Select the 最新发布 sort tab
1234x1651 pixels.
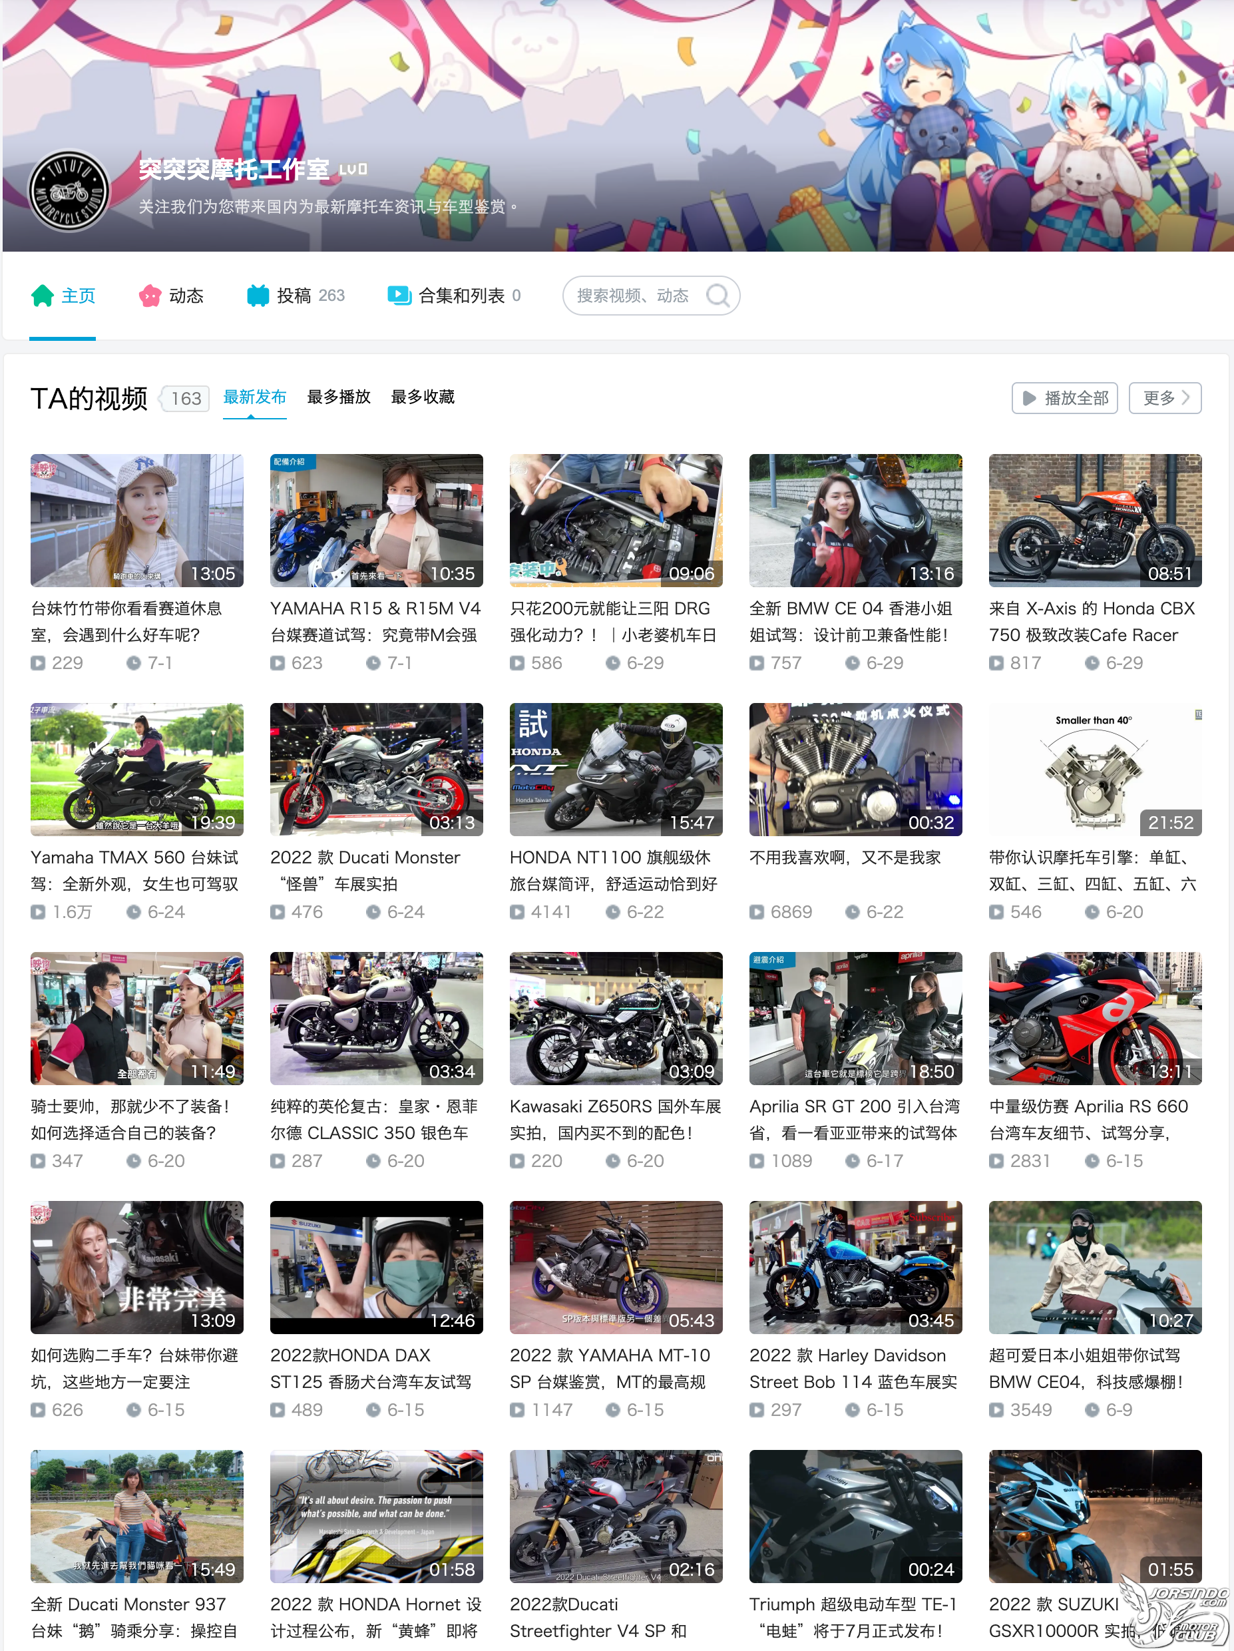tap(254, 397)
